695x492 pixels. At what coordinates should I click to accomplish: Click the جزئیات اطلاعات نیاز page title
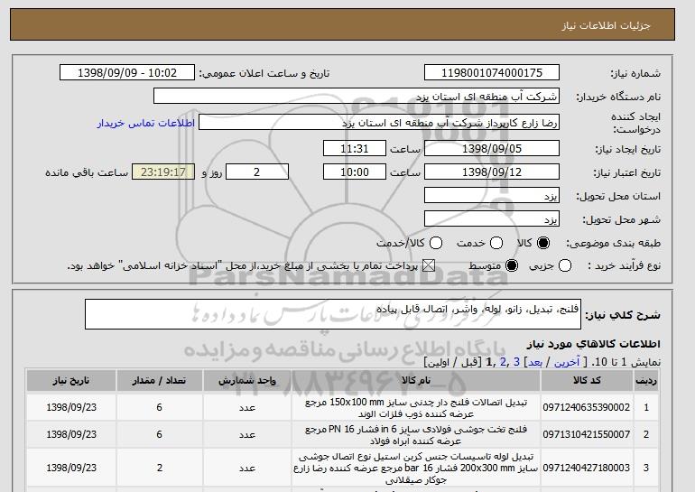(x=606, y=25)
